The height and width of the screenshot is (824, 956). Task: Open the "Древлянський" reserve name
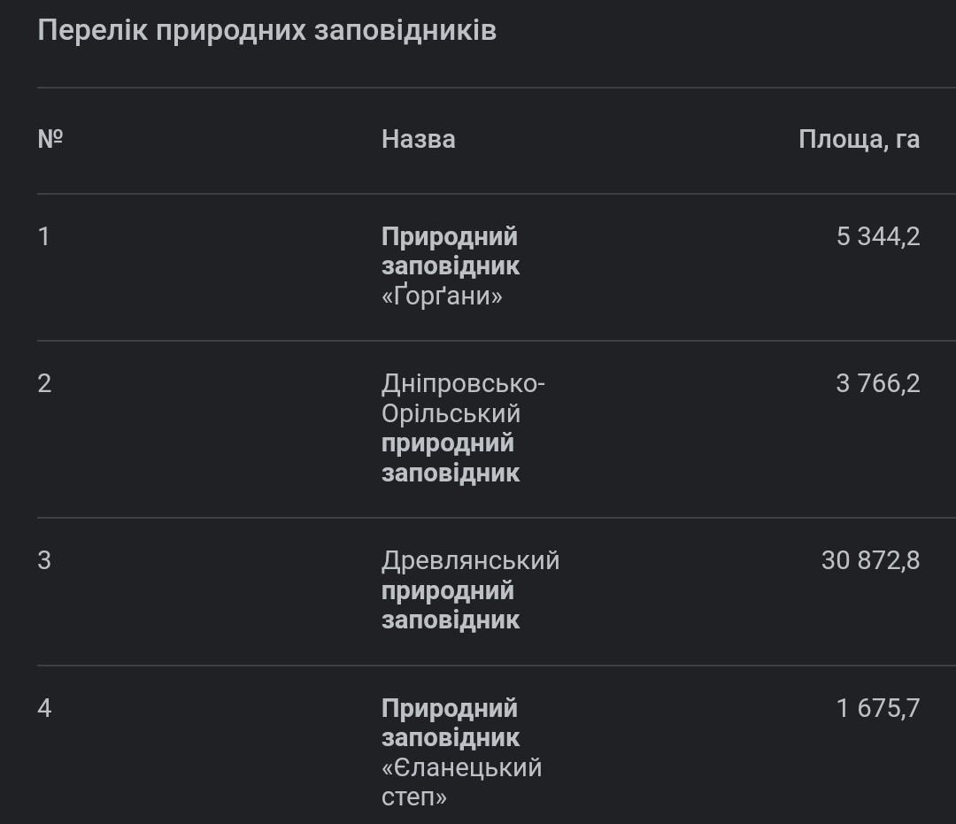pyautogui.click(x=470, y=560)
